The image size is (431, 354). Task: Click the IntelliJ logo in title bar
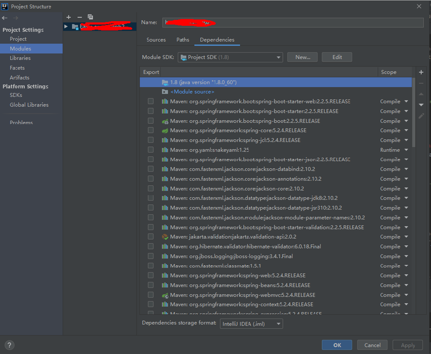pyautogui.click(x=5, y=6)
